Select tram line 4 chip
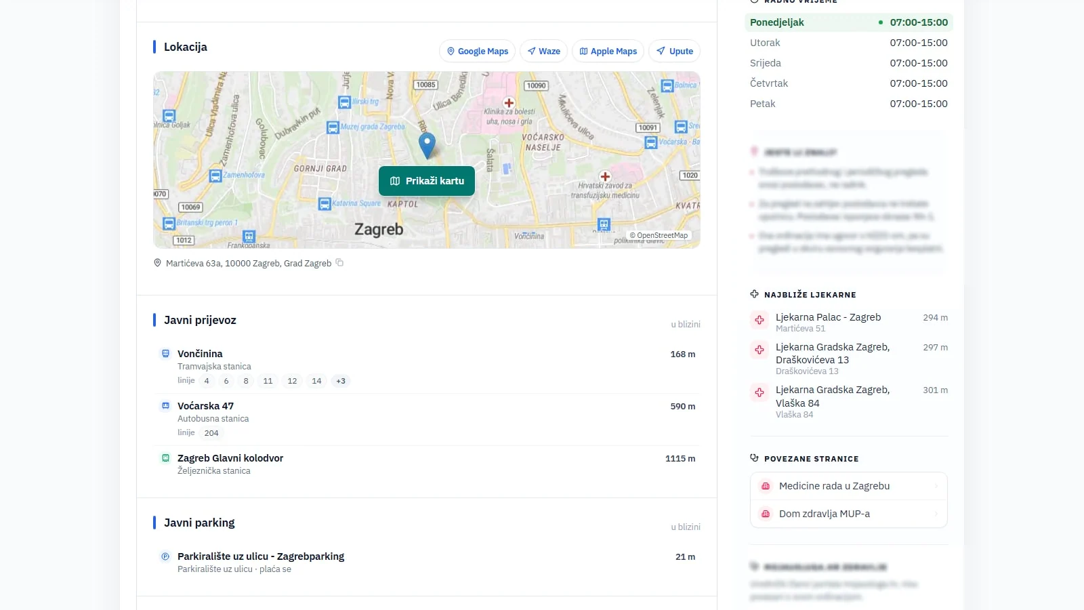 click(207, 381)
